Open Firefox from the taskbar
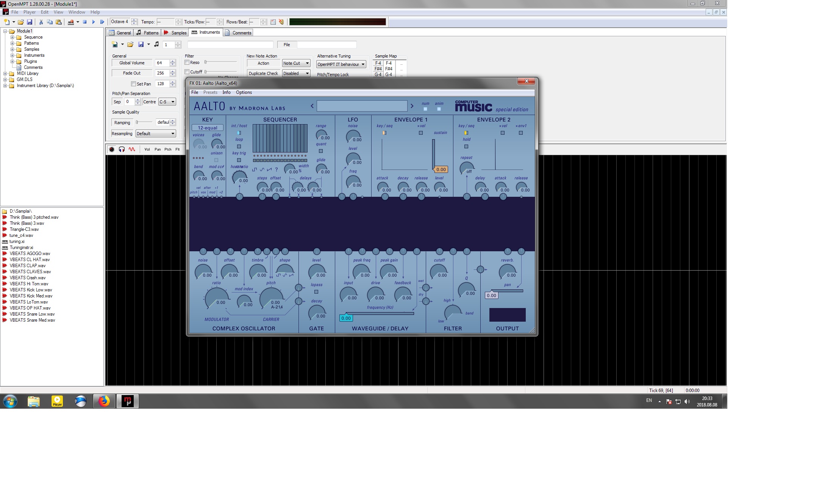The width and height of the screenshot is (825, 498). pos(104,401)
